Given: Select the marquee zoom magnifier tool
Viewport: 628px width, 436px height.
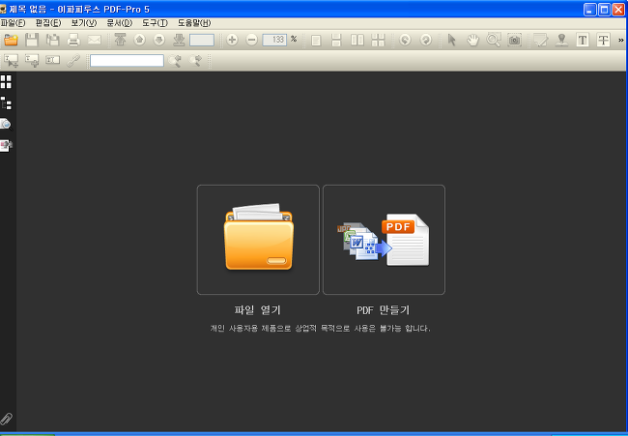Looking at the screenshot, I should 494,40.
